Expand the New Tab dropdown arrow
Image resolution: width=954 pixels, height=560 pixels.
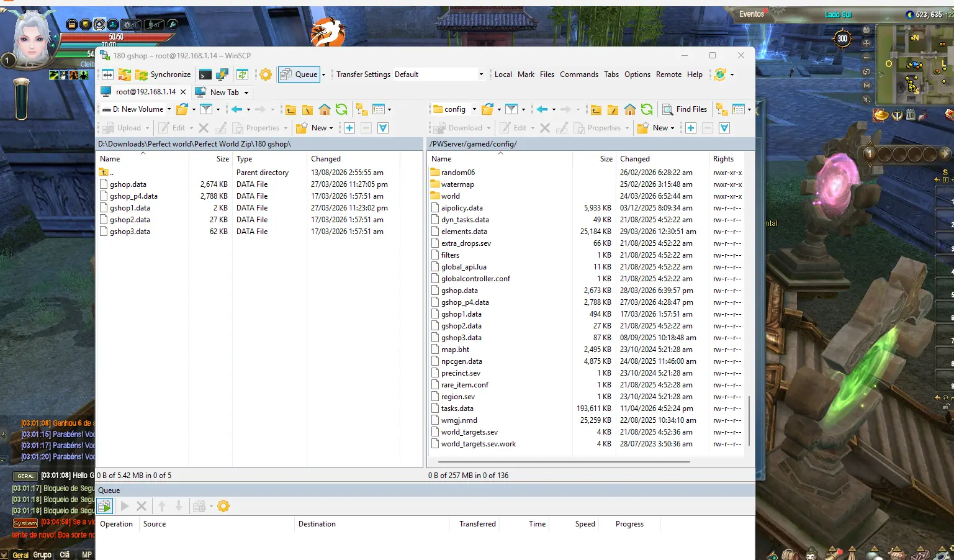tap(246, 93)
